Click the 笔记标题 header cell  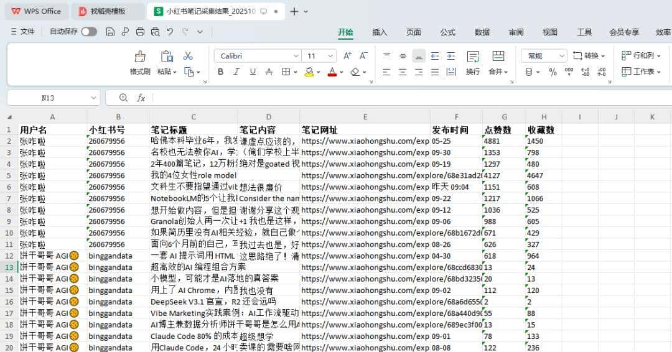pyautogui.click(x=194, y=130)
